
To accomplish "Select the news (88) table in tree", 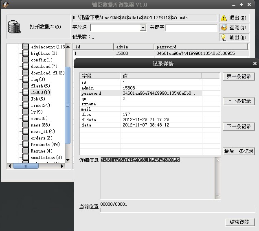I will tap(40, 125).
